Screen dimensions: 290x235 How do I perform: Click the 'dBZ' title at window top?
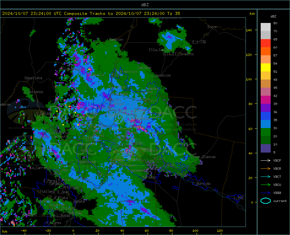(x=145, y=5)
